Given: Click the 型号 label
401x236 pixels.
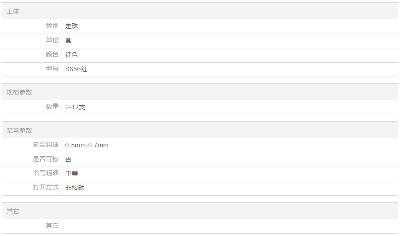Looking at the screenshot, I should tap(52, 69).
